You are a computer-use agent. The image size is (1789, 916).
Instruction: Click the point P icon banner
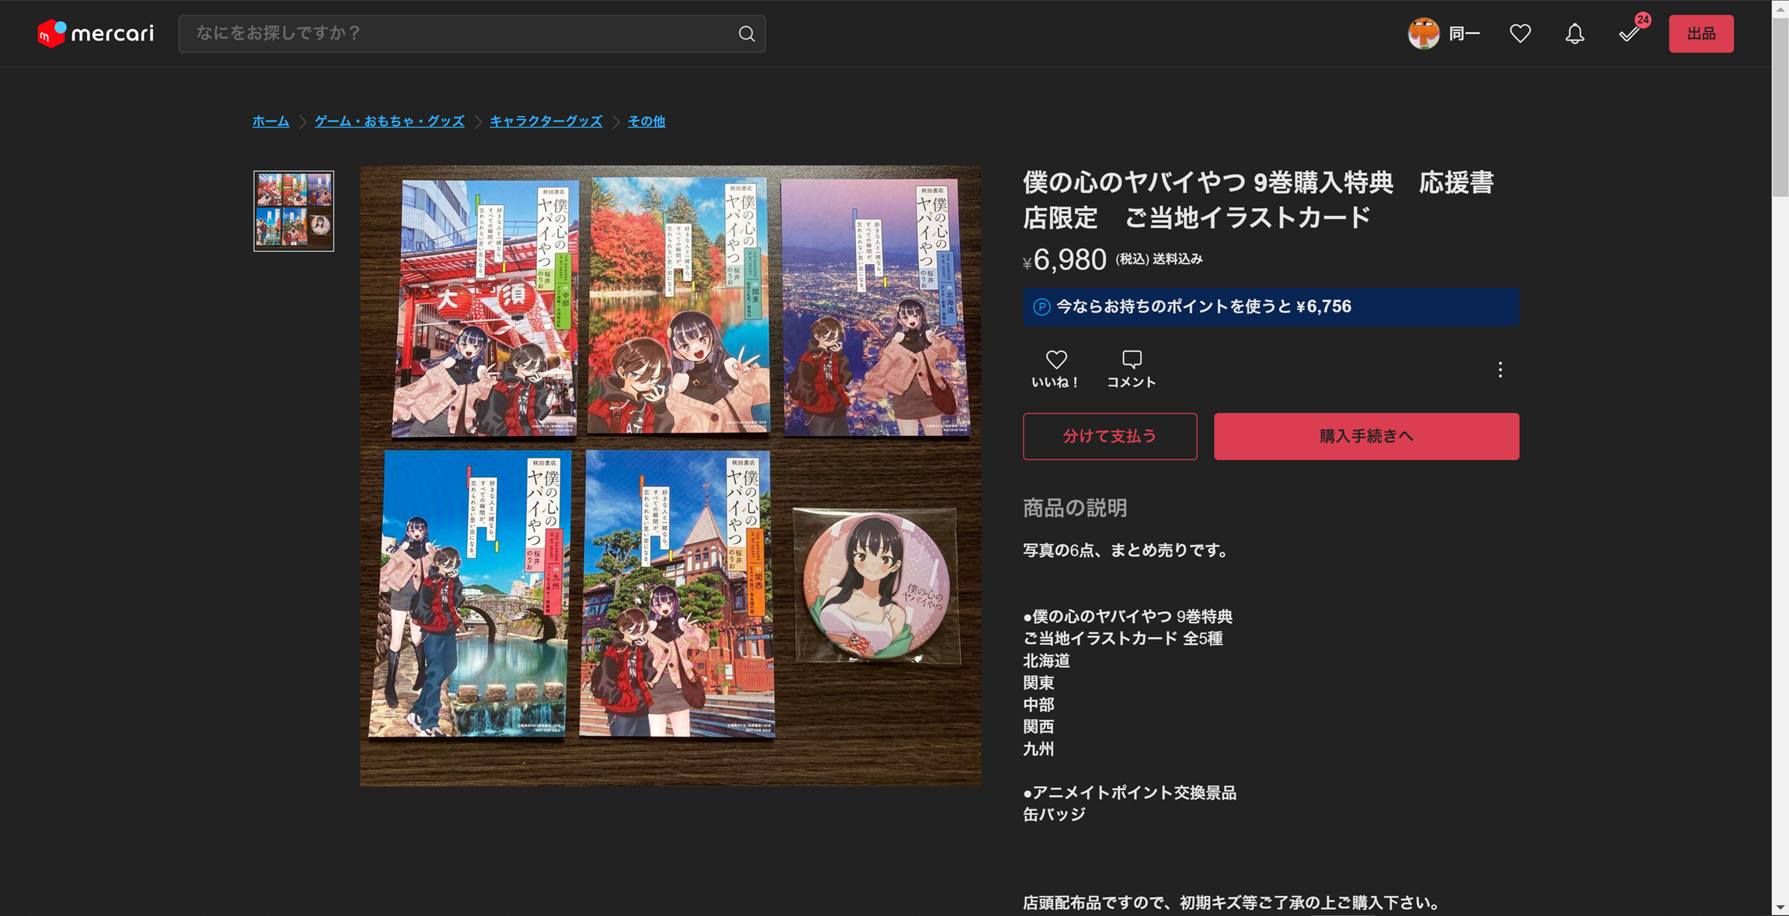click(1041, 307)
